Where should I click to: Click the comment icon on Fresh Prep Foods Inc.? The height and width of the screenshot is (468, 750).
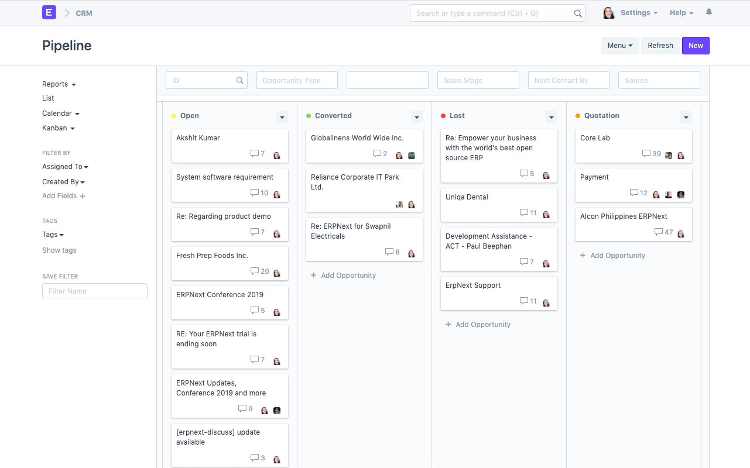[254, 271]
